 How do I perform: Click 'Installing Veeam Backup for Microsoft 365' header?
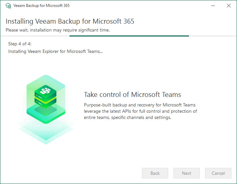point(70,21)
